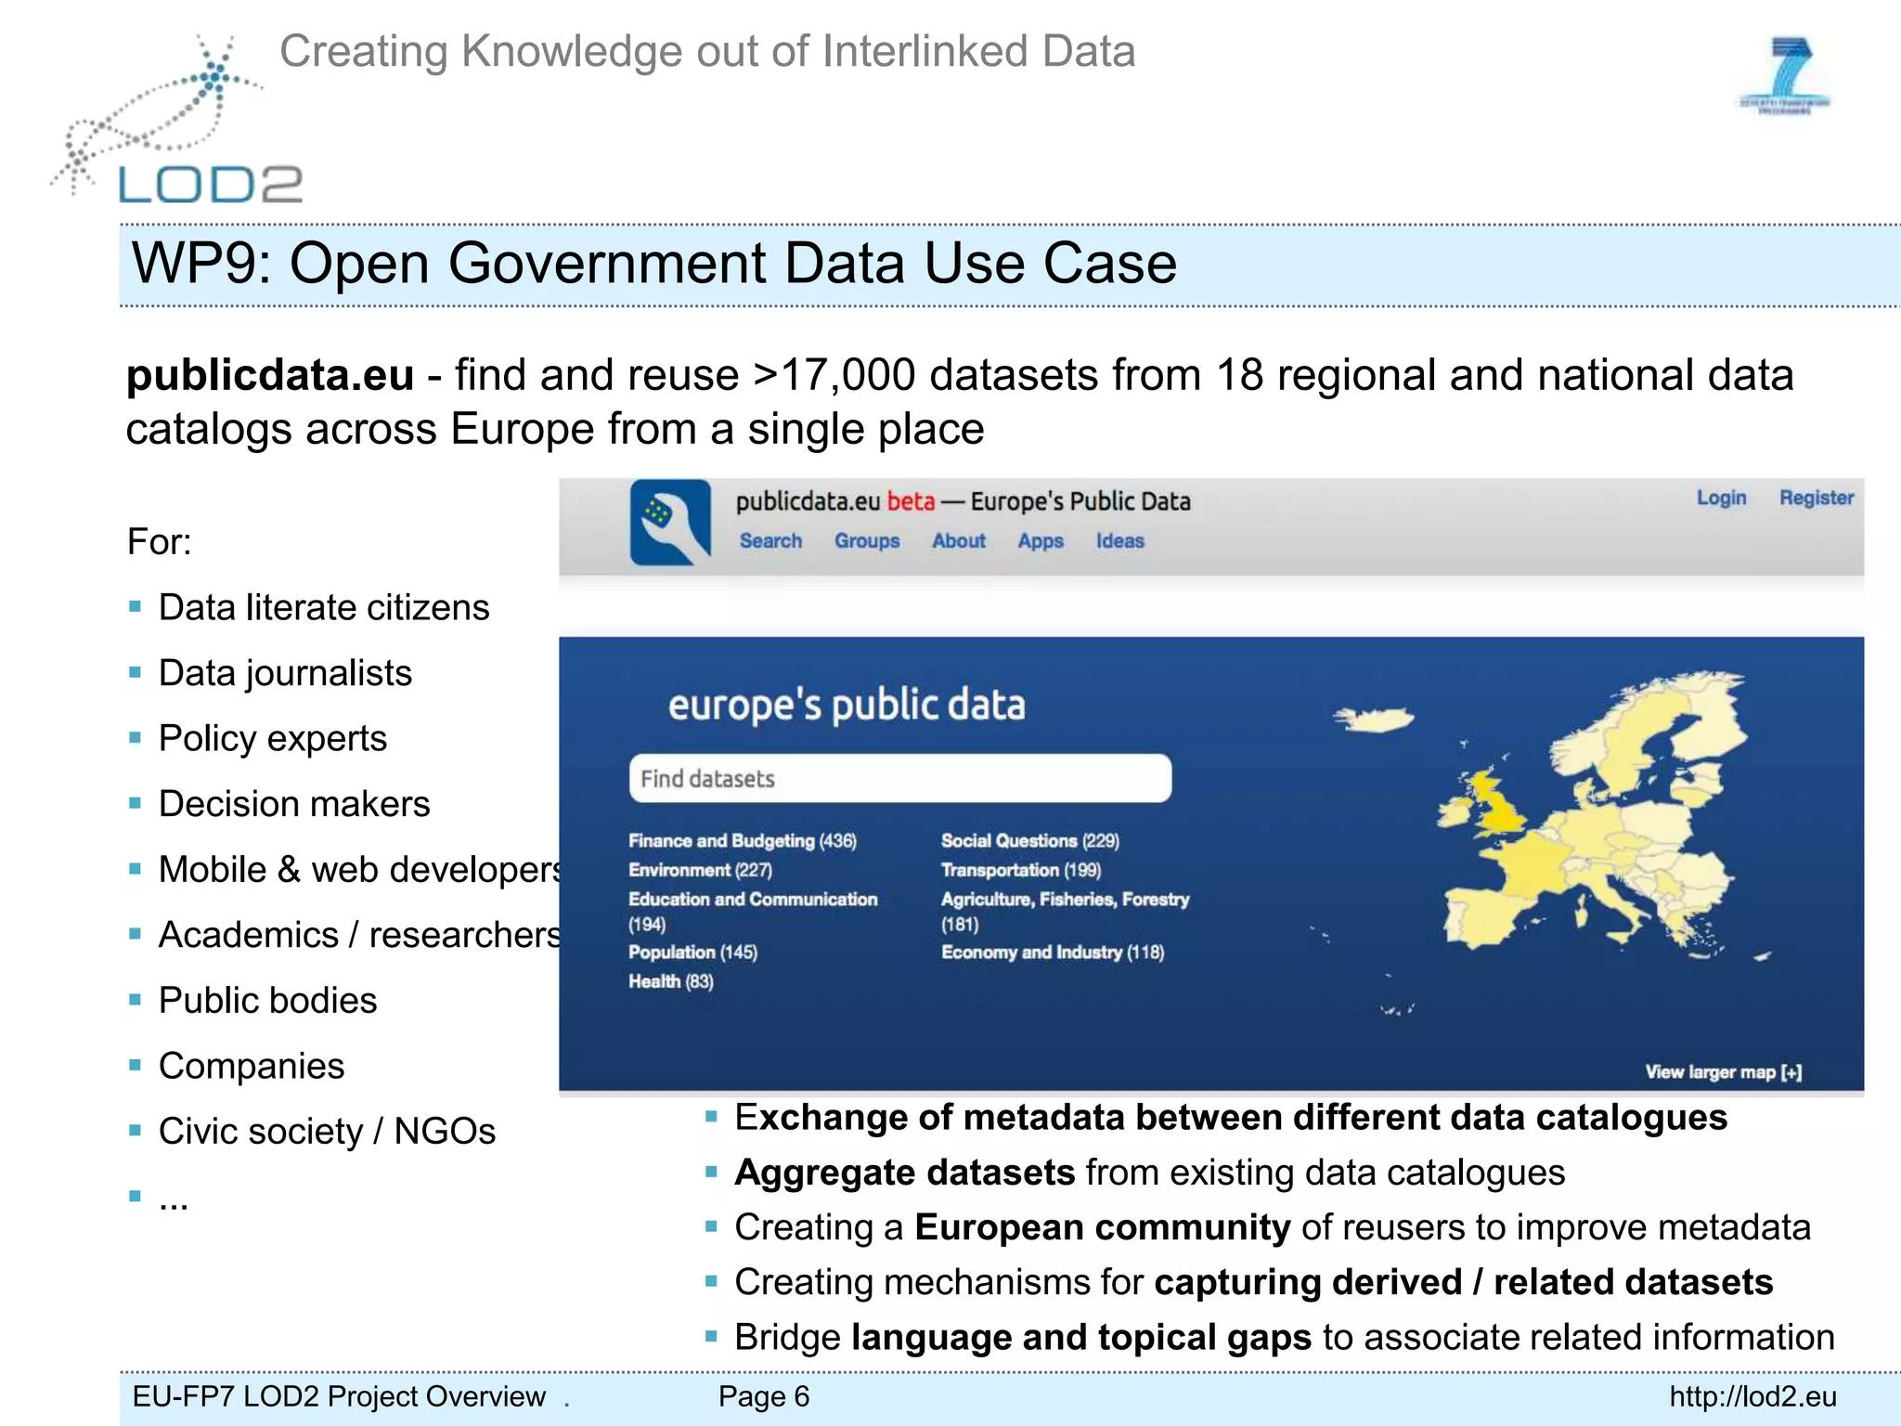This screenshot has width=1901, height=1426.
Task: Select Finance and Budgeting (436) category
Action: coord(743,840)
